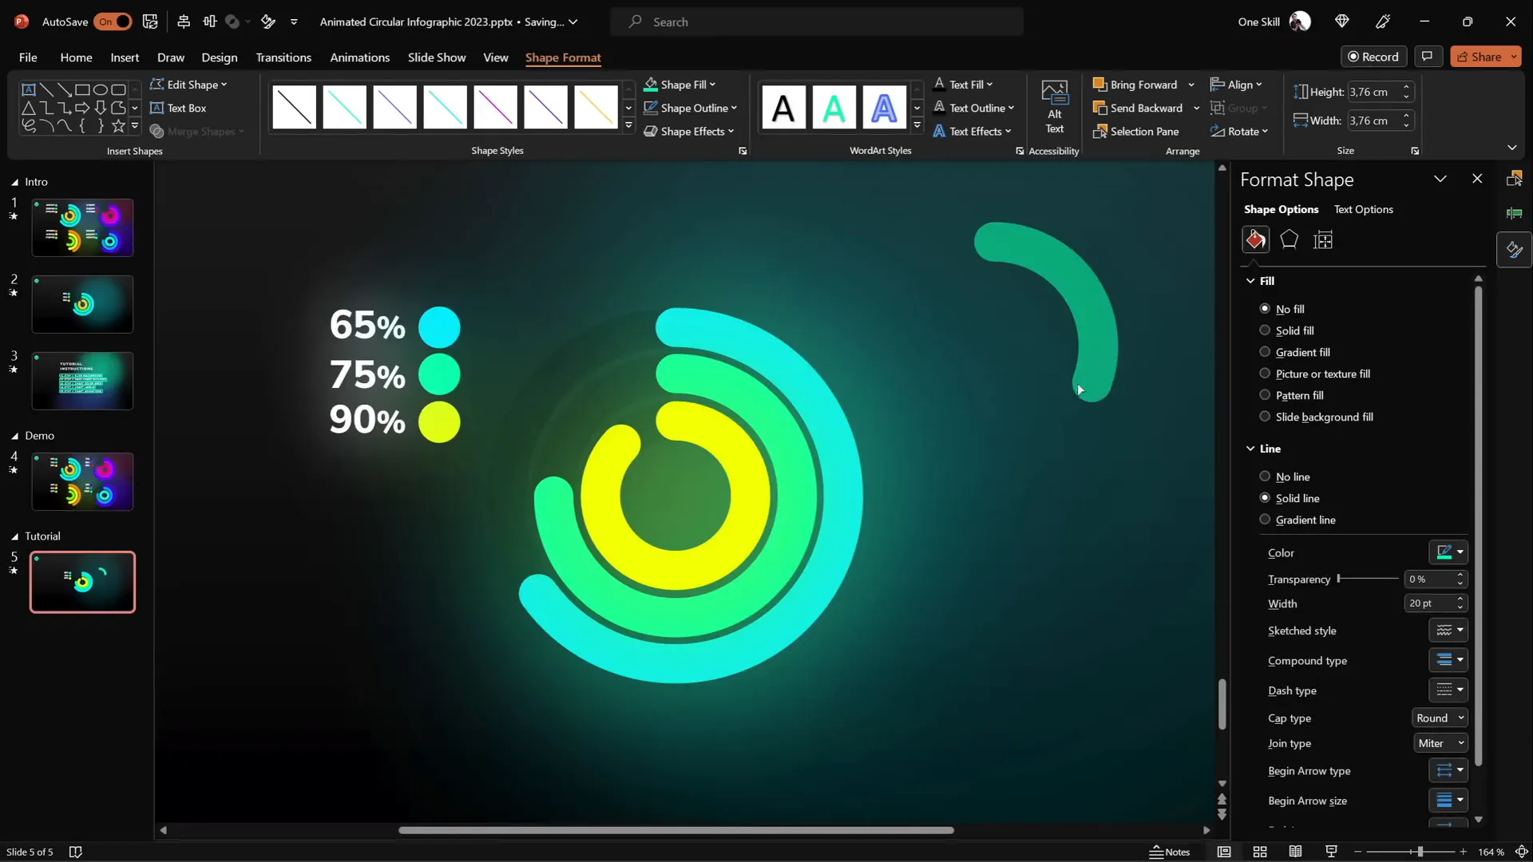Switch to Slide Sorter view icon
The width and height of the screenshot is (1533, 862).
point(1260,852)
